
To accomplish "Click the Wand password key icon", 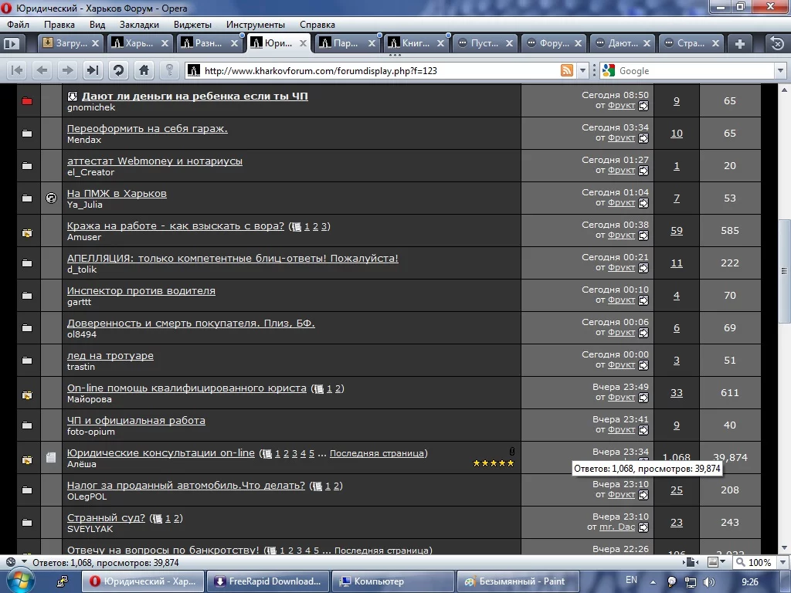I will pos(169,70).
